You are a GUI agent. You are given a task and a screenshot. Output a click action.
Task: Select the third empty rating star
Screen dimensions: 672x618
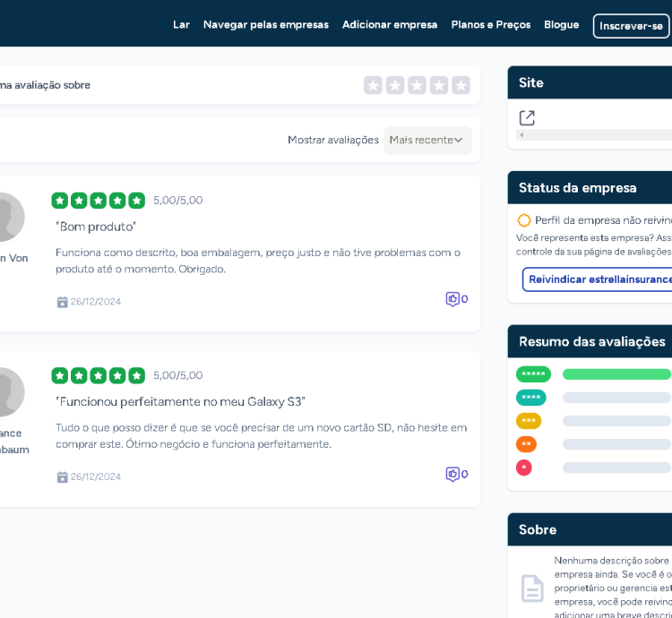tap(417, 85)
